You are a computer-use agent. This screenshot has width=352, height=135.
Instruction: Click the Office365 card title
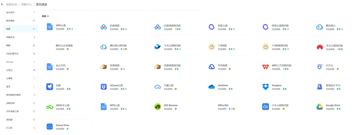pyautogui.click(x=223, y=105)
